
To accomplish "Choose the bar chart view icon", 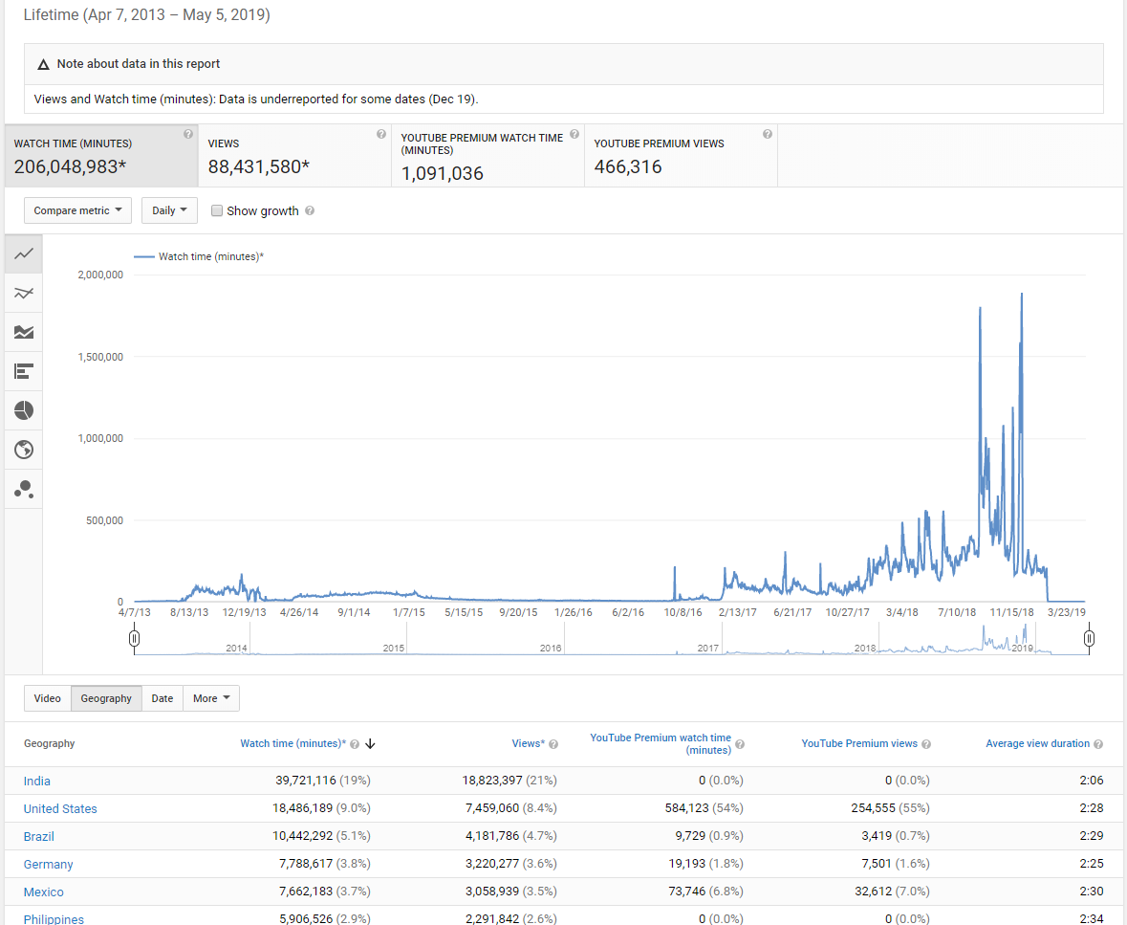I will pos(24,371).
